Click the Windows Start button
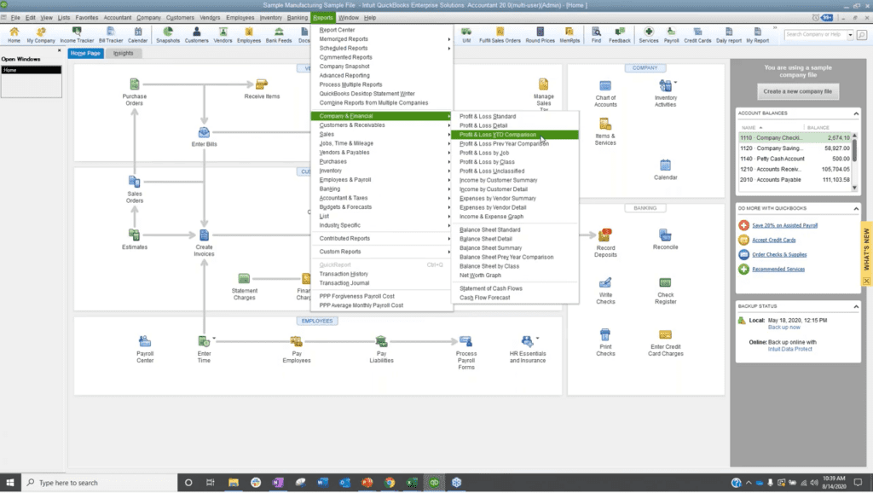This screenshot has width=873, height=493. point(9,483)
